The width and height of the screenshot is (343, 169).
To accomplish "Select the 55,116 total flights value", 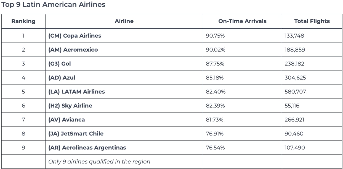I will [x=292, y=106].
